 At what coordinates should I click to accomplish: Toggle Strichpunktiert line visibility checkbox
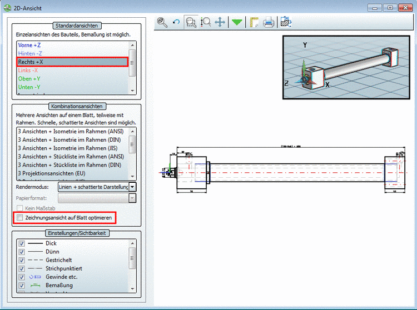(x=22, y=268)
